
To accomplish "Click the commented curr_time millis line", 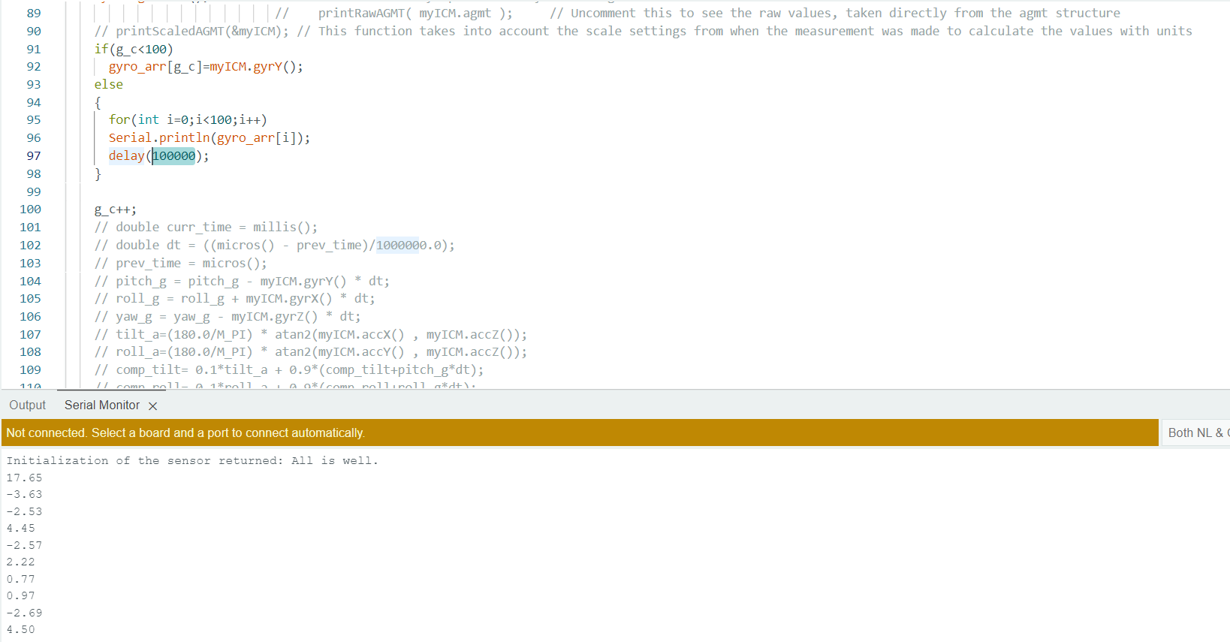I will tap(206, 228).
